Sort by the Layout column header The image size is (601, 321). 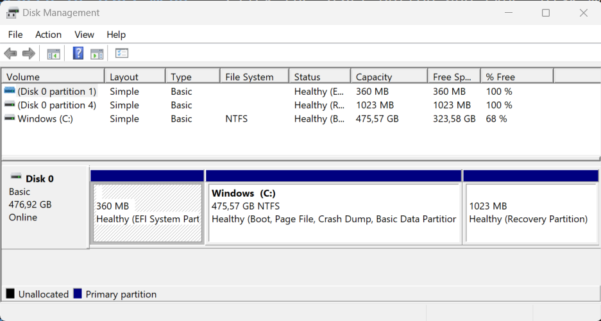135,77
